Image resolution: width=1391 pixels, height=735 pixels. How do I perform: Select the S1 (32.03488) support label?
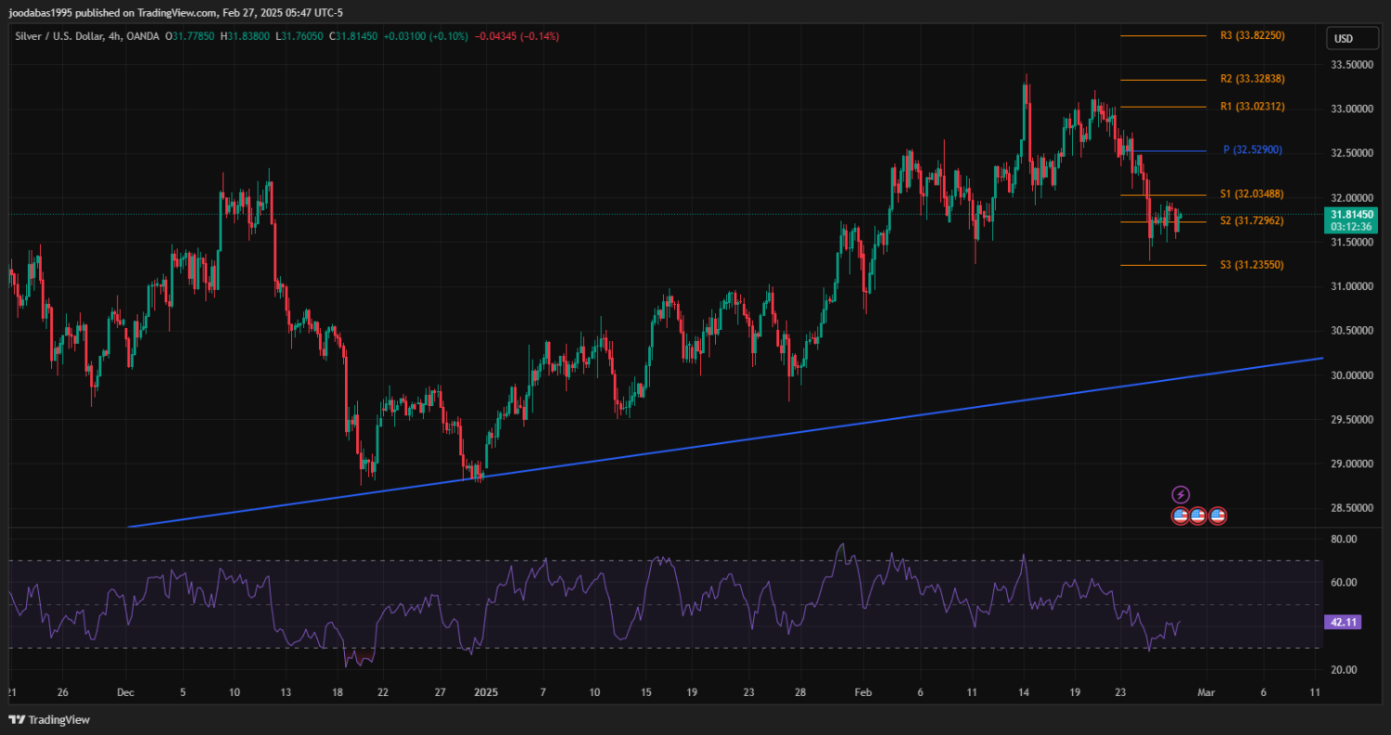tap(1252, 194)
